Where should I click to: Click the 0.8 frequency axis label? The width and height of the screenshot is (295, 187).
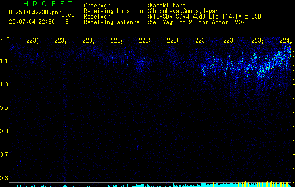pyautogui.click(x=4, y=131)
